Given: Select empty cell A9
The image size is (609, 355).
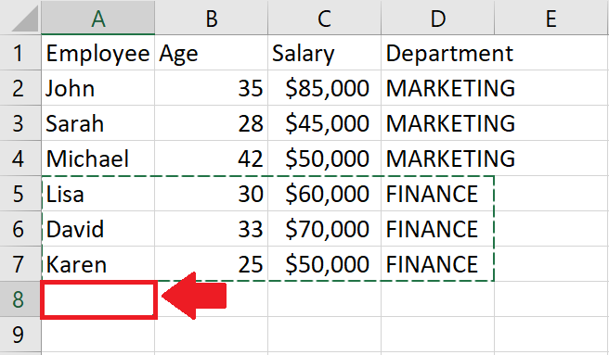Looking at the screenshot, I should click(x=98, y=334).
